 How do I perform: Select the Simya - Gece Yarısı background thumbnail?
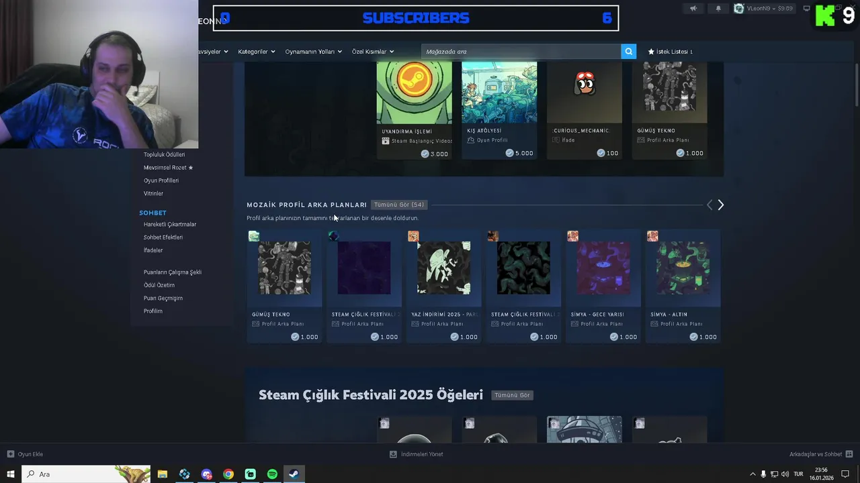coord(603,268)
